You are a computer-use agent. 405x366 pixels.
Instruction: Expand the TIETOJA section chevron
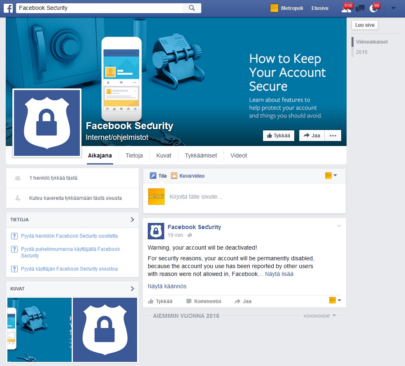pyautogui.click(x=132, y=219)
